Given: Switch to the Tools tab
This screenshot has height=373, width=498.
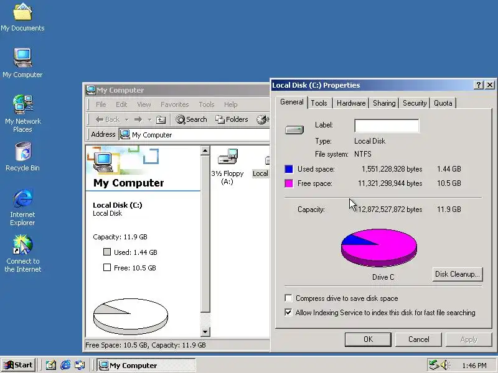Looking at the screenshot, I should click(x=319, y=103).
